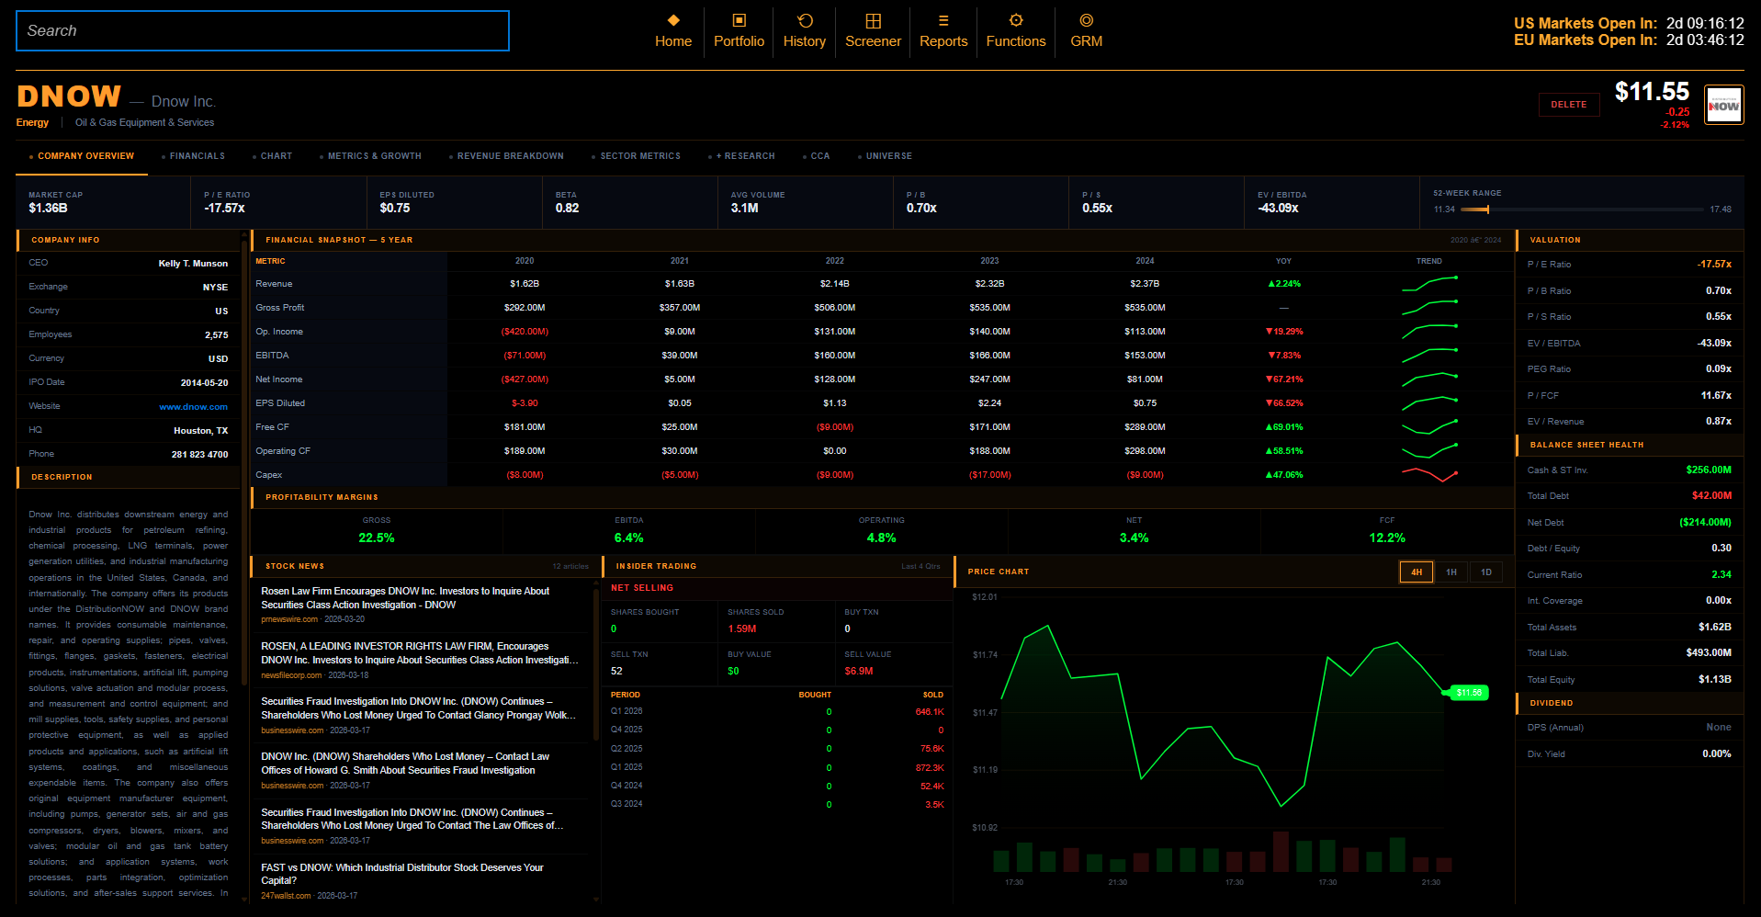The height and width of the screenshot is (917, 1761).
Task: Select the Revenue row label
Action: (x=274, y=284)
